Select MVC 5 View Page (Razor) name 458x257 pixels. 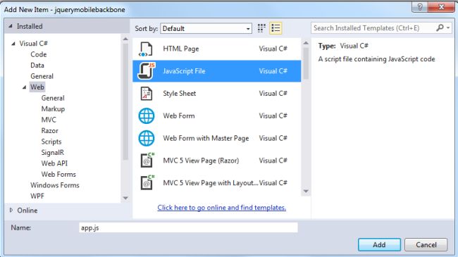click(x=201, y=161)
